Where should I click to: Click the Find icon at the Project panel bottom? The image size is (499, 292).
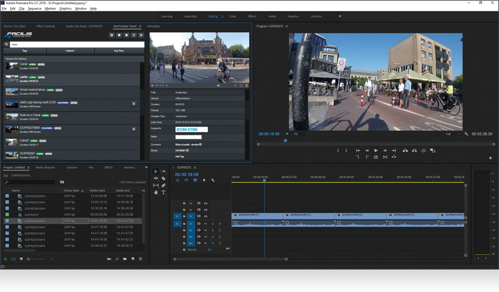pos(117,259)
